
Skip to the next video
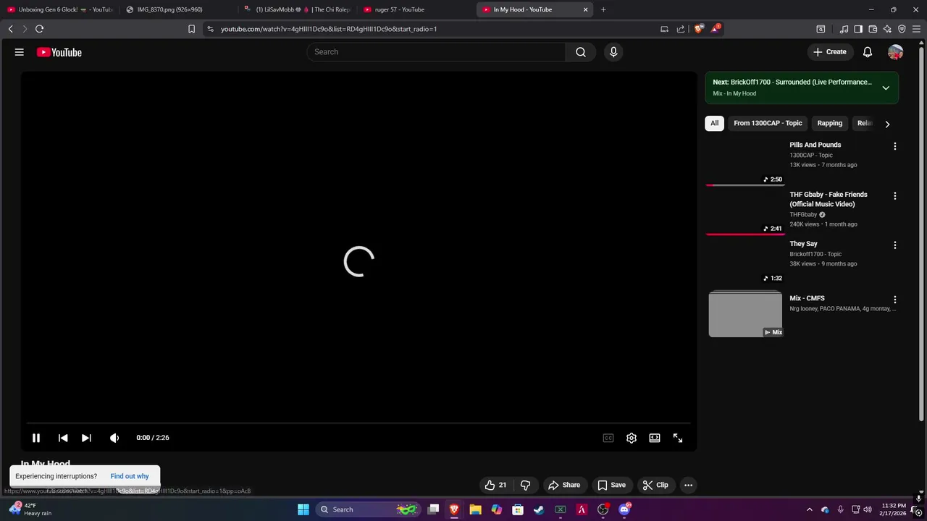pos(86,438)
